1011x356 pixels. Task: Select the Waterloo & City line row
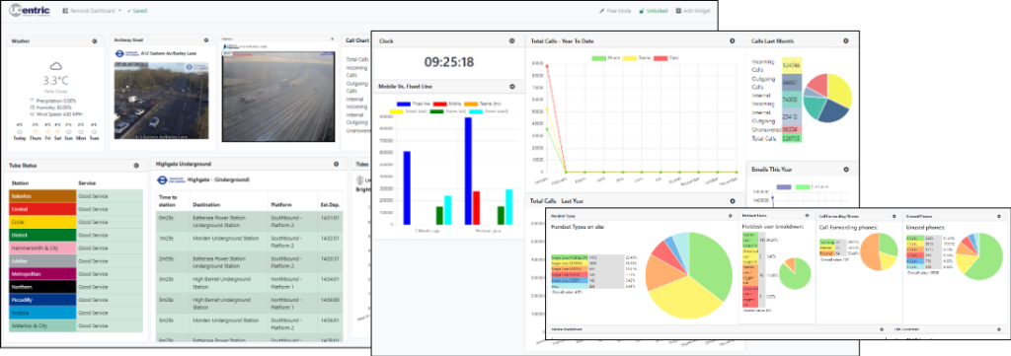point(75,325)
